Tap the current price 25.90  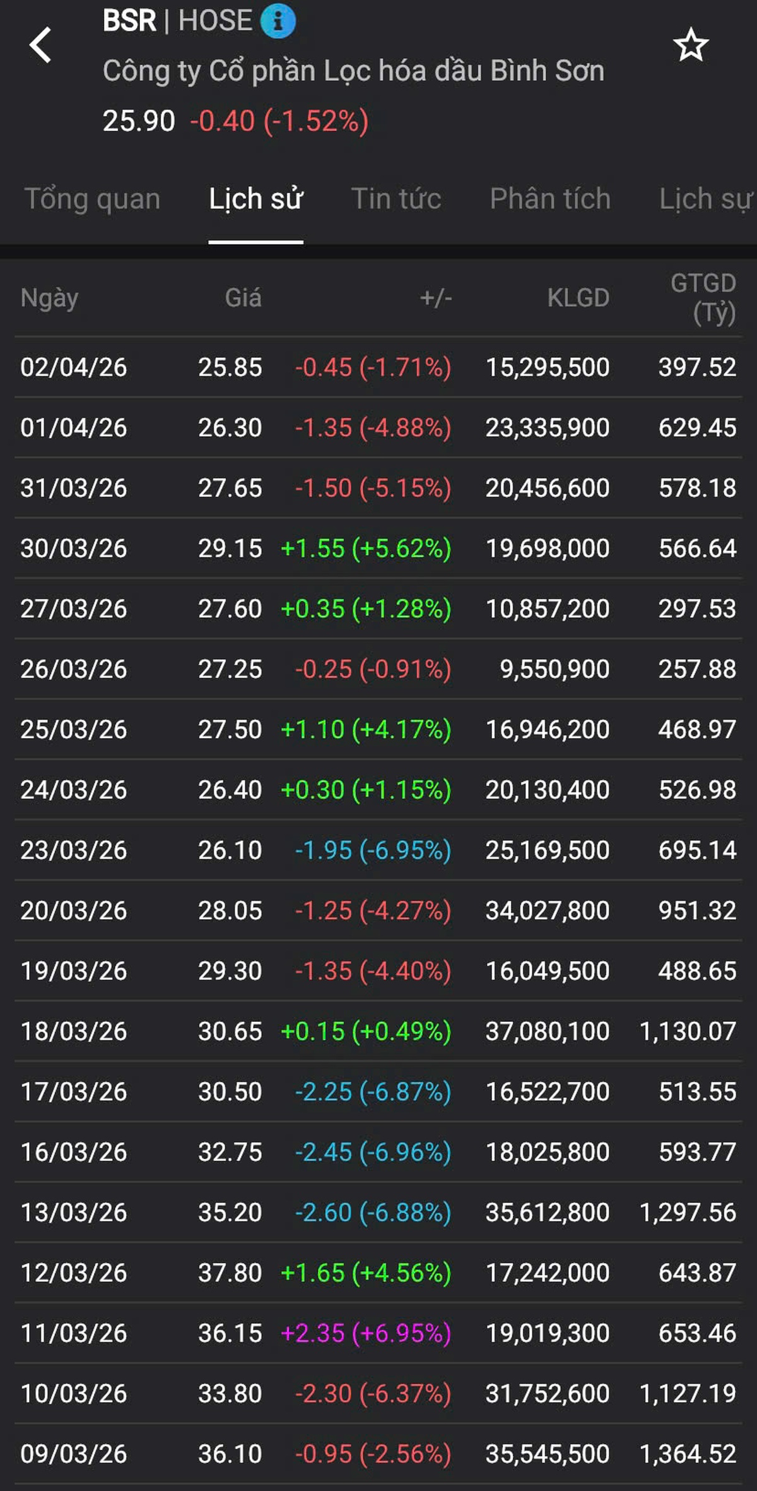pyautogui.click(x=139, y=121)
